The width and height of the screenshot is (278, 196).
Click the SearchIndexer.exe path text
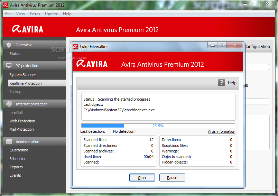(x=119, y=110)
